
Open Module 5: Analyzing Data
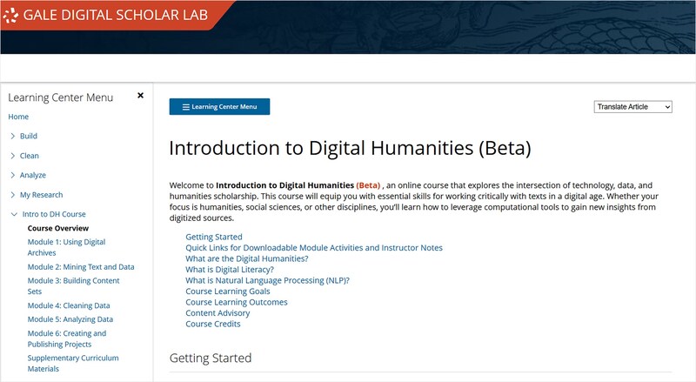pyautogui.click(x=70, y=319)
